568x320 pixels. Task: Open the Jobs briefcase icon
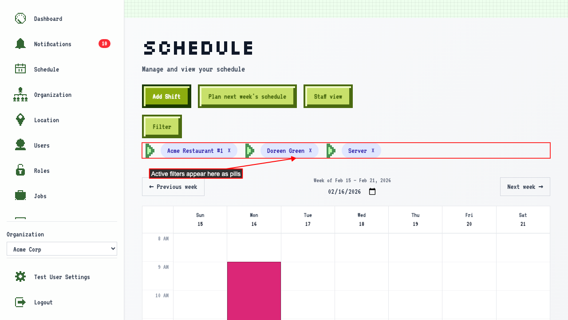(x=20, y=196)
